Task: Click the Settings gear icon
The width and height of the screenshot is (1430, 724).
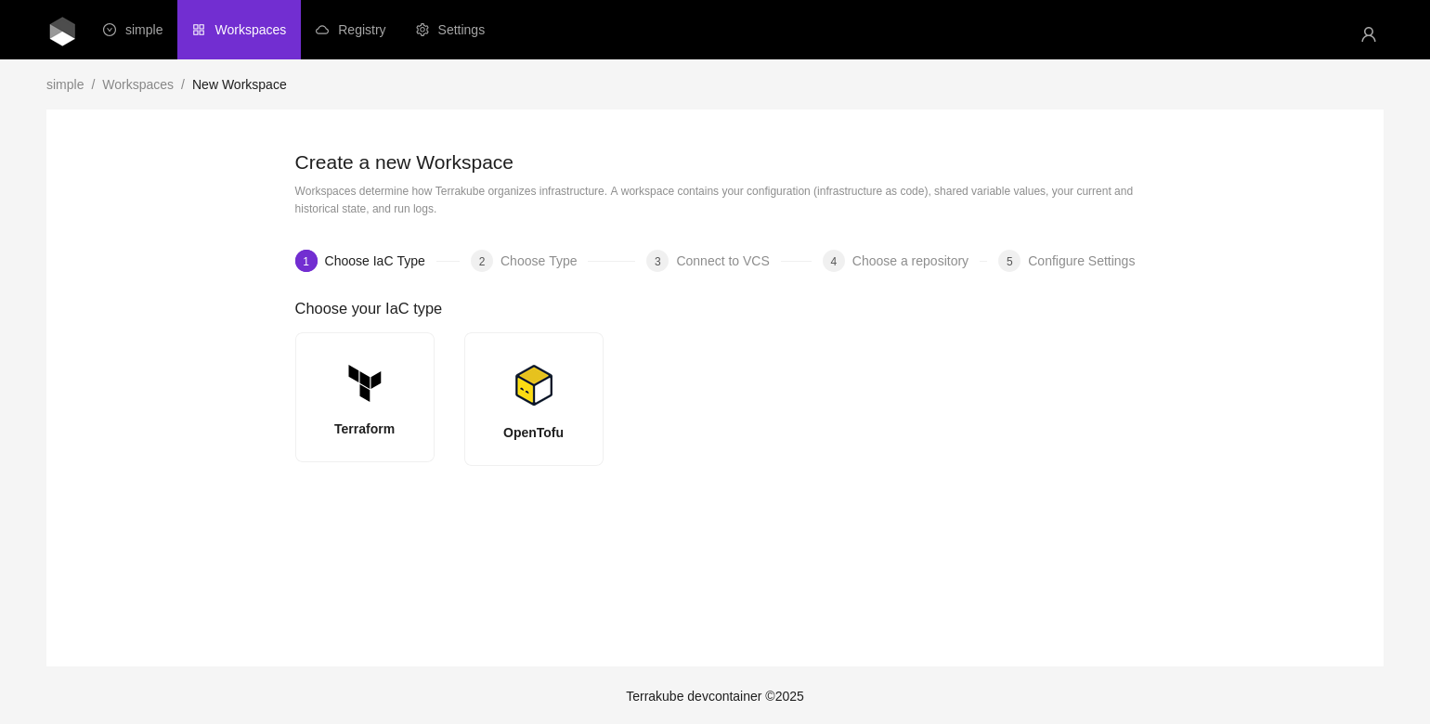Action: click(x=422, y=30)
